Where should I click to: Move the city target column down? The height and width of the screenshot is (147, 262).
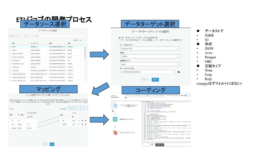click(82, 120)
